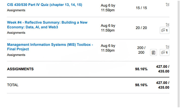180x108 pixels.
Task: Select the 15 / 15 quiz score
Action: coord(141,8)
